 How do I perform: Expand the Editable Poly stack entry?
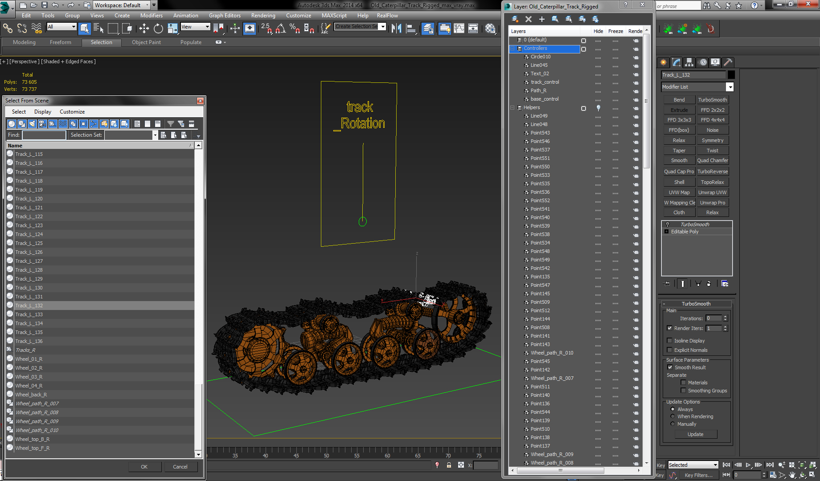click(x=667, y=232)
